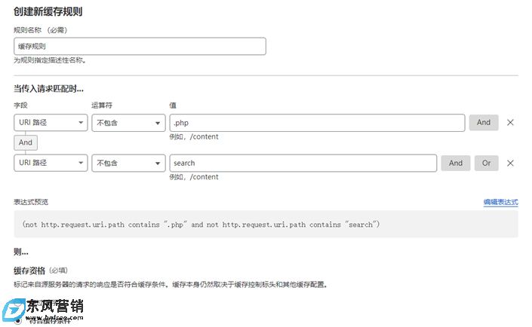This screenshot has height=327, width=532.
Task: Open first row URI 路径 field dropdown
Action: click(51, 123)
